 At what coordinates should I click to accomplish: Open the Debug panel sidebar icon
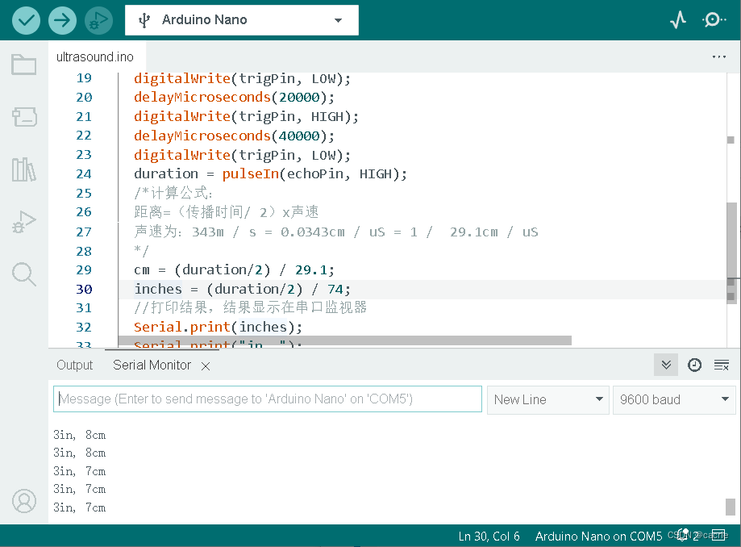24,222
